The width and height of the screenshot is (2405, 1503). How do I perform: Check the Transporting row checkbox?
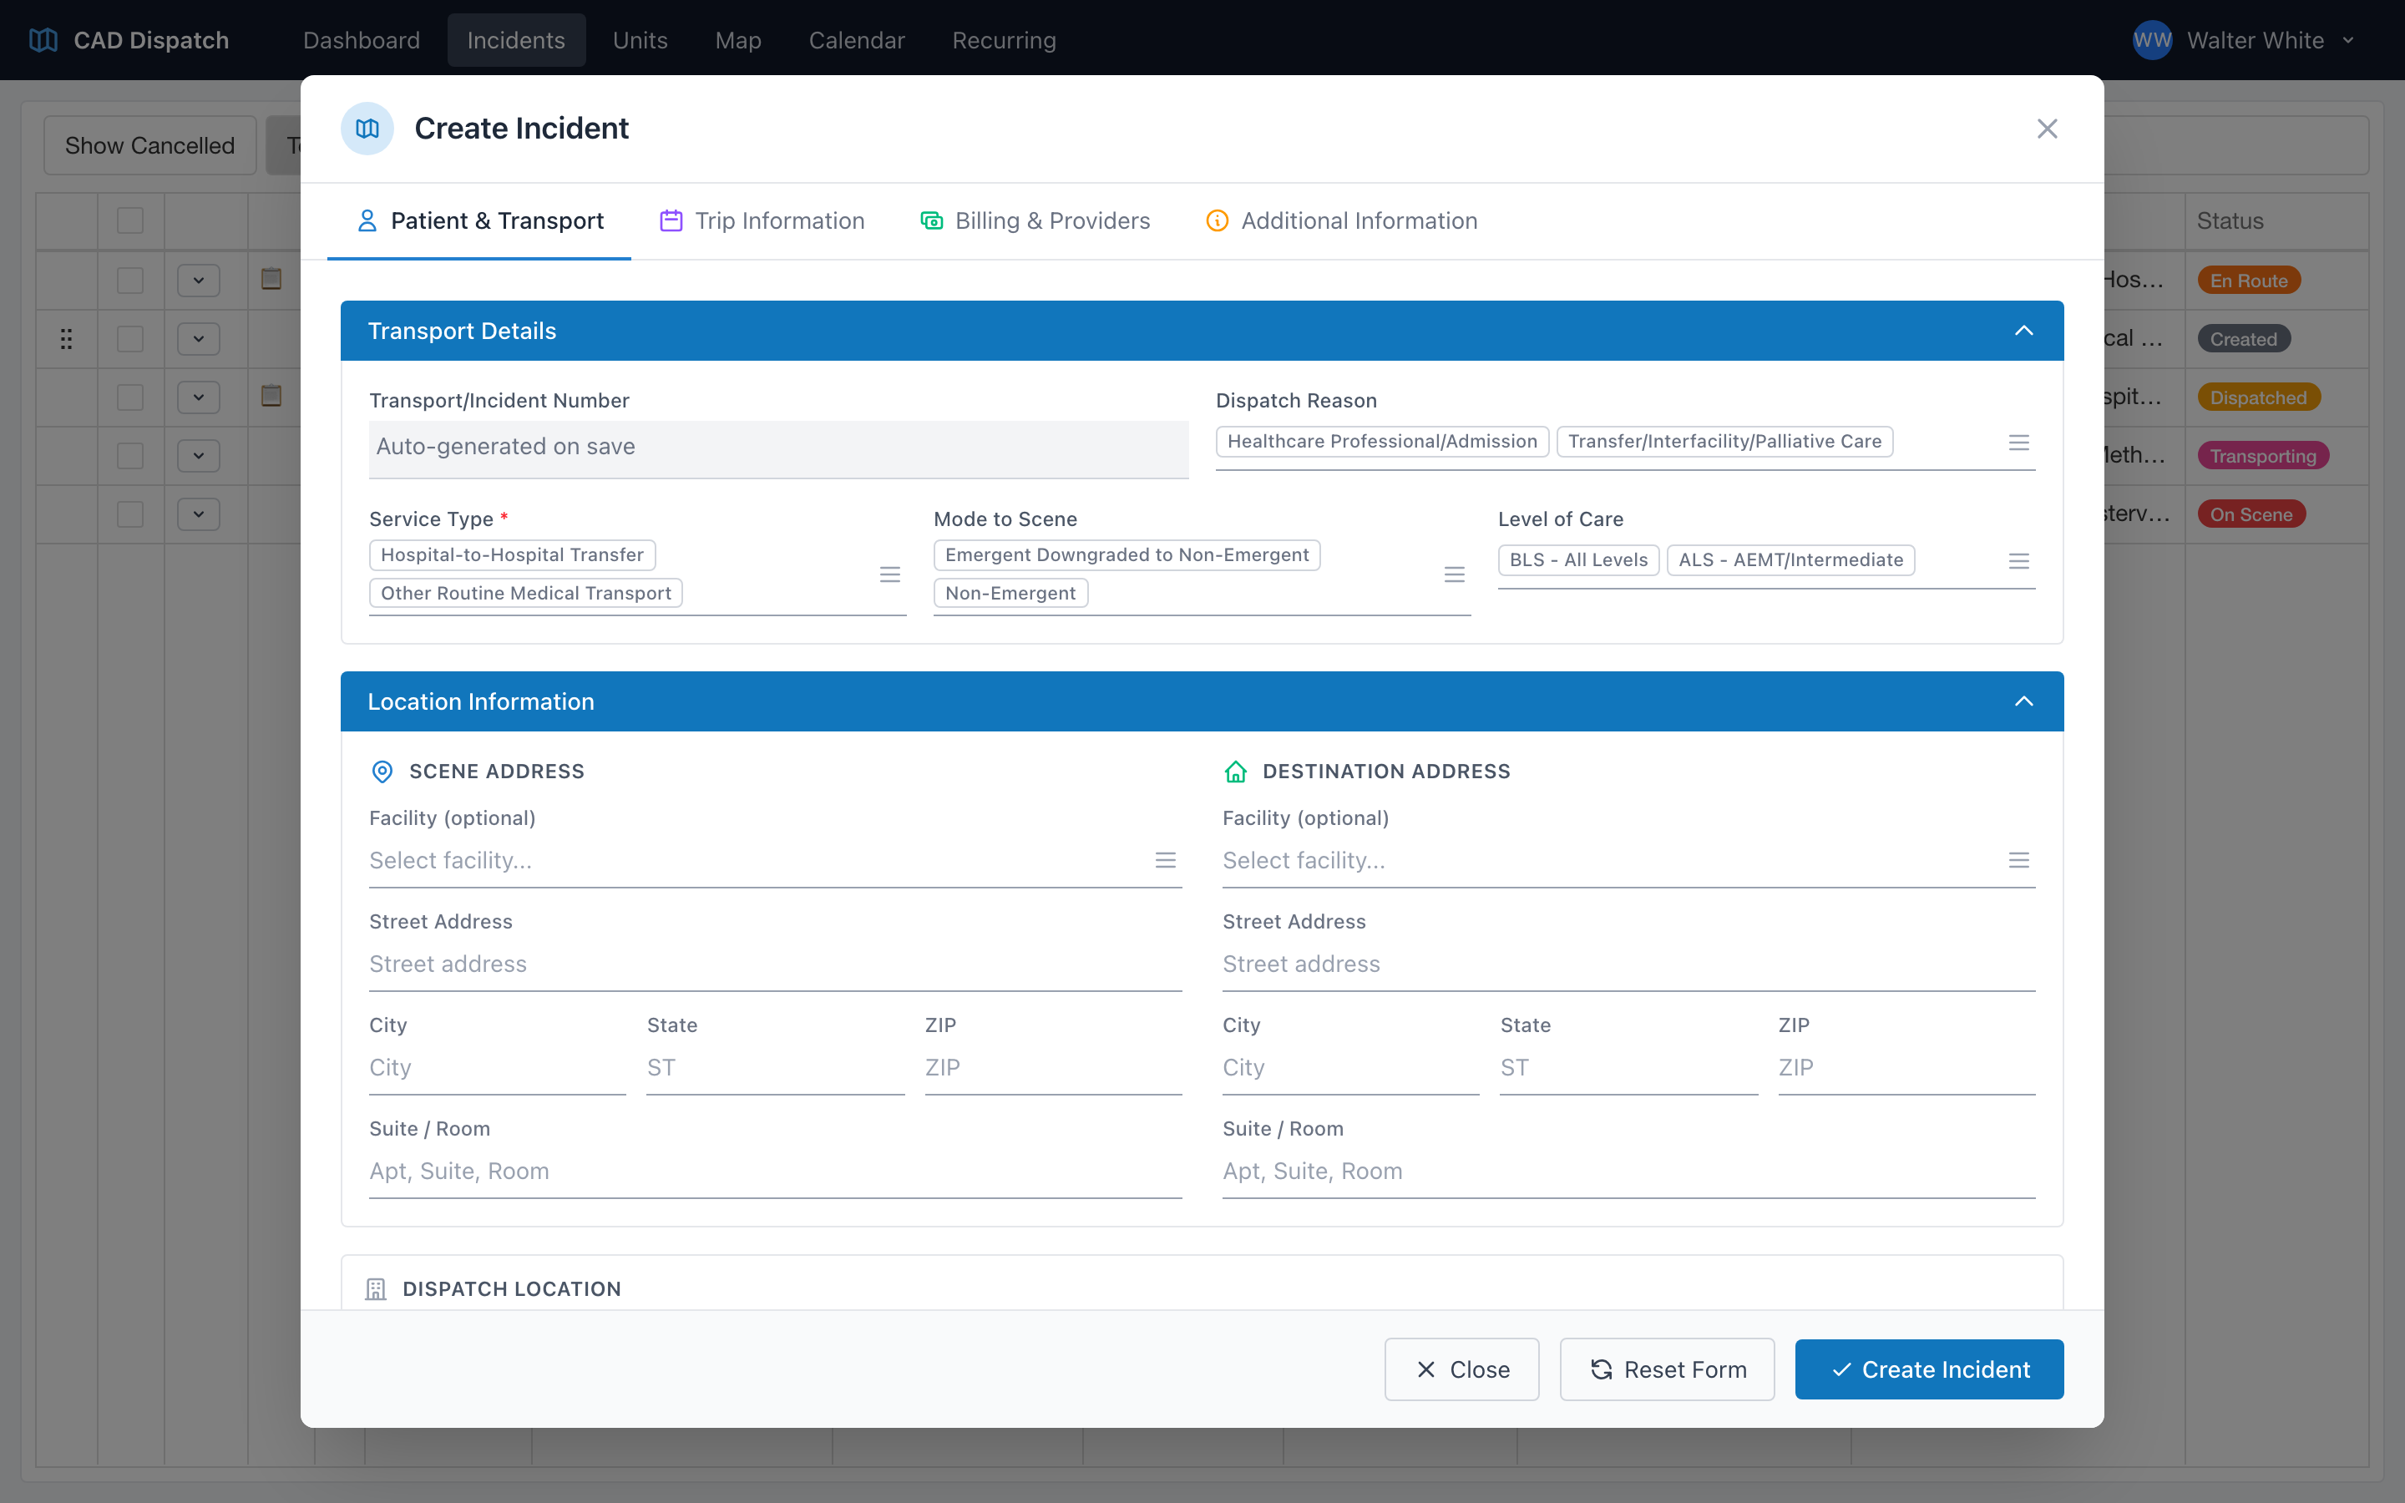[130, 456]
